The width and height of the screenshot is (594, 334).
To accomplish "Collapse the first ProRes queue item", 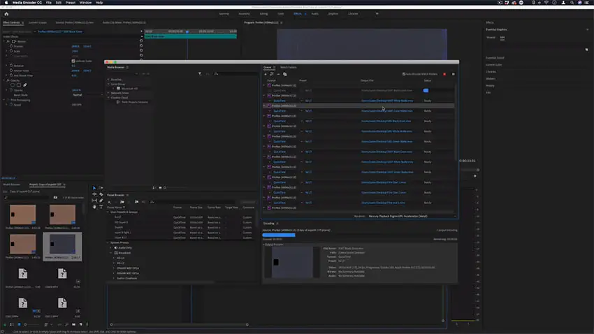I will 264,85.
